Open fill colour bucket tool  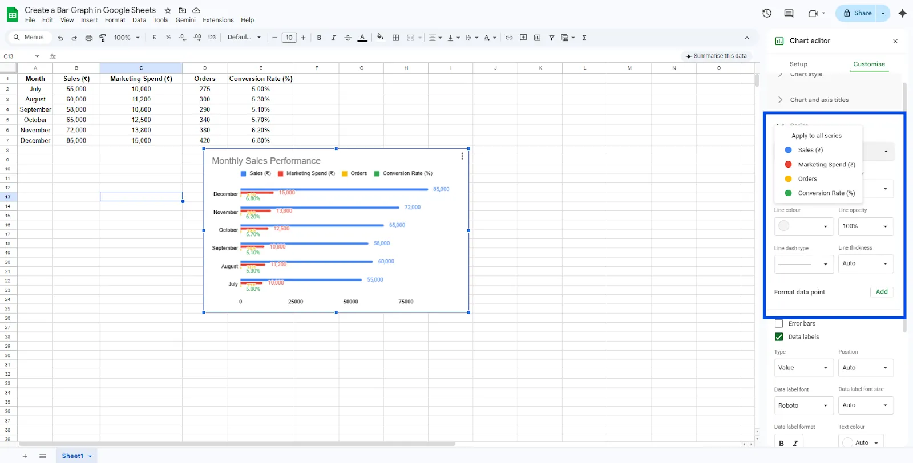[x=380, y=38]
